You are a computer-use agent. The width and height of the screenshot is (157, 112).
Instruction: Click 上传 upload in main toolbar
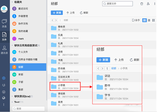[70, 13]
